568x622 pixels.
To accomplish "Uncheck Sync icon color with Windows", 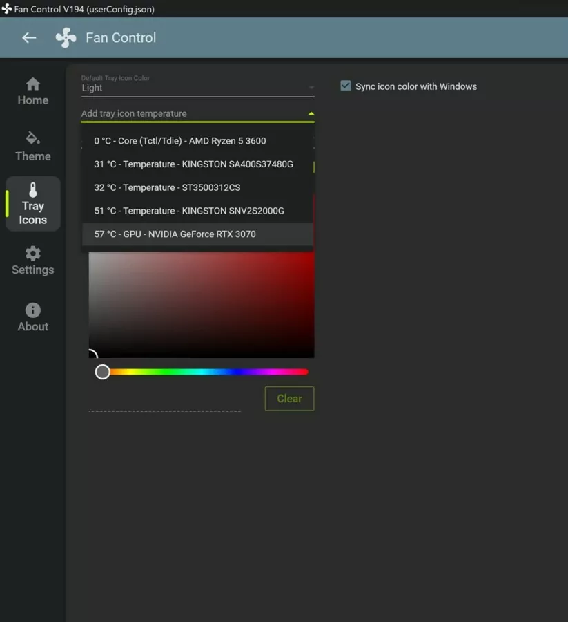I will 346,86.
